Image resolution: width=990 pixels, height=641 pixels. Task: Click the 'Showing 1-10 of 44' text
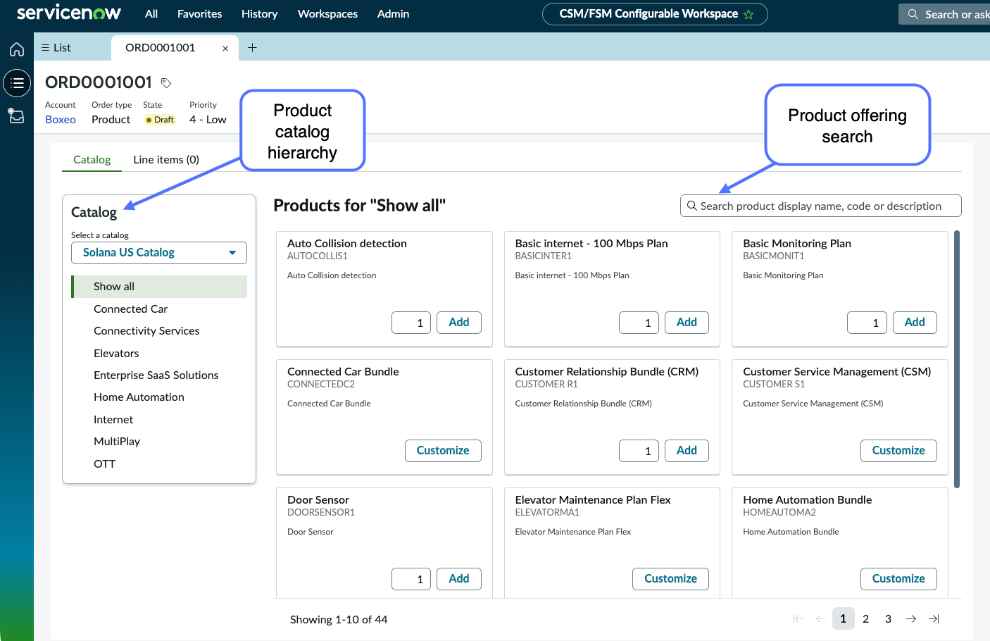point(339,620)
